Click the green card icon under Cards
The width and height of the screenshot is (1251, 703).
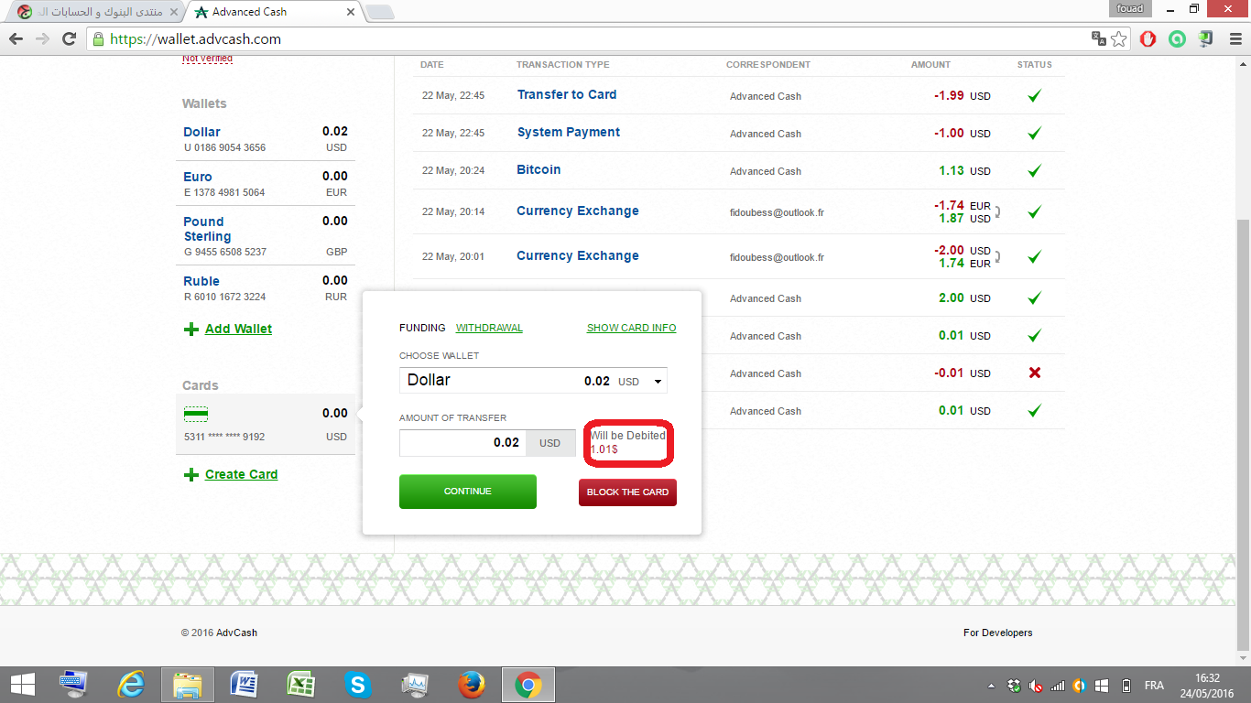pos(196,414)
